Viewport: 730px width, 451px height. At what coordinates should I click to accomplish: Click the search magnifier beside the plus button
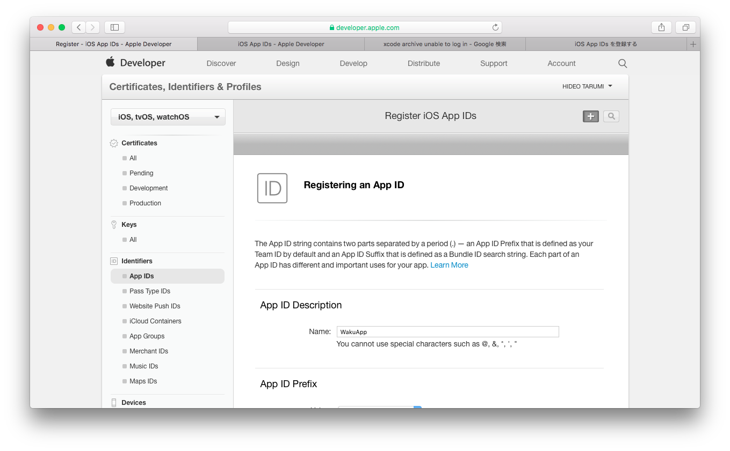(x=611, y=116)
